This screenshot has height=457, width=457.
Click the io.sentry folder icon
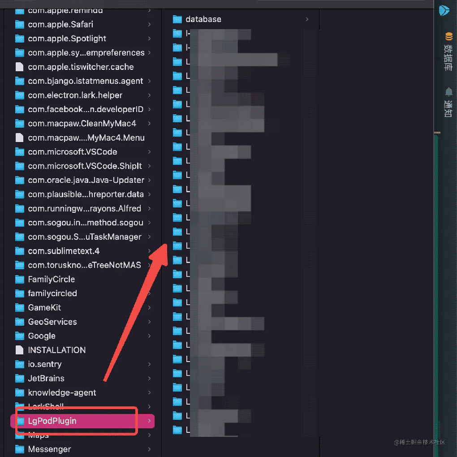(20, 364)
